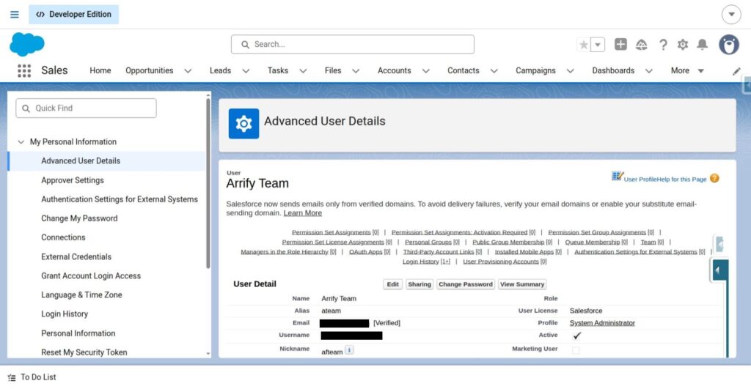The width and height of the screenshot is (751, 389).
Task: Select Connections in sidebar
Action: click(x=63, y=238)
